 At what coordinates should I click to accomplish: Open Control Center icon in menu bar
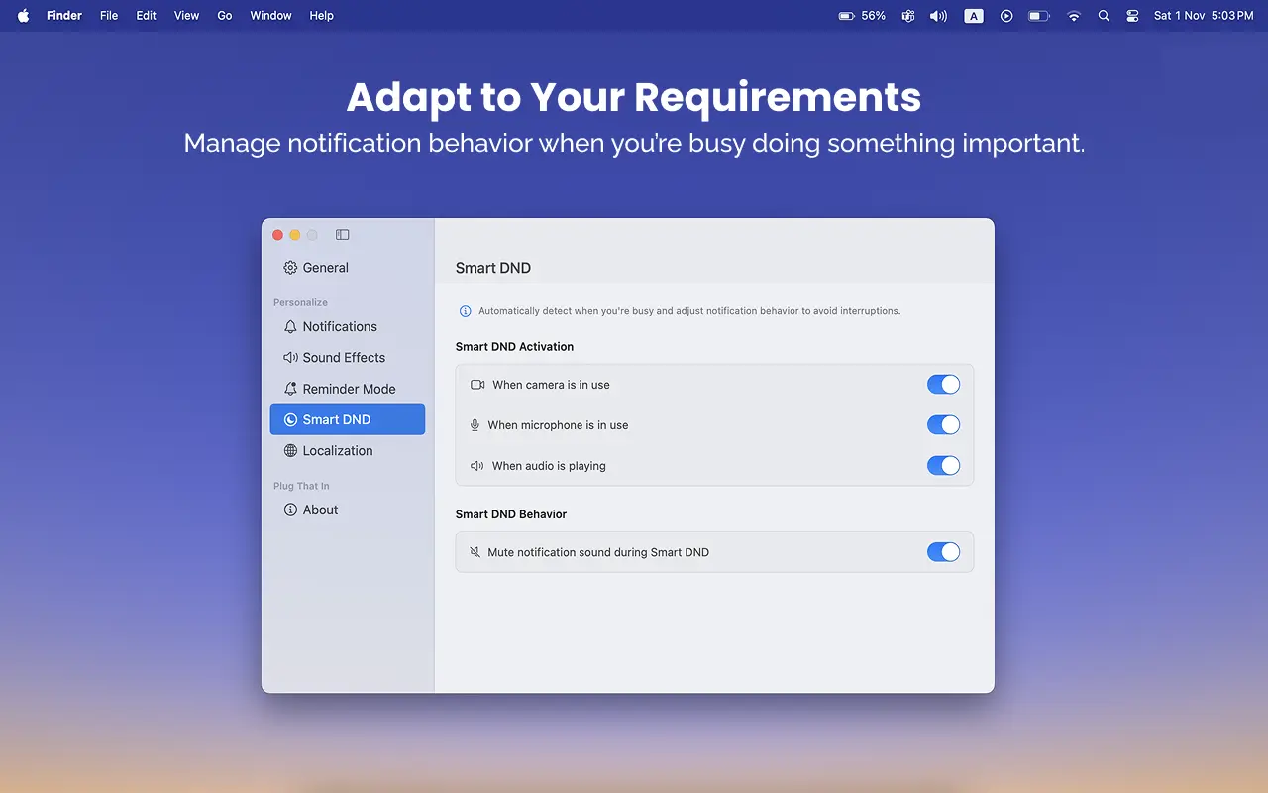coord(1132,16)
